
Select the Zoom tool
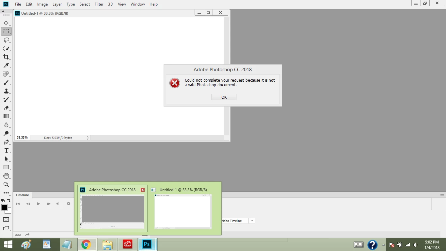(x=6, y=185)
